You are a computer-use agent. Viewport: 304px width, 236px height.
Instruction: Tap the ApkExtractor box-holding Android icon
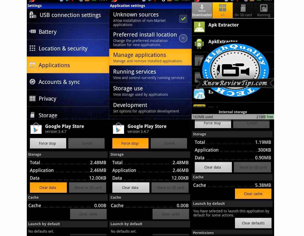[199, 44]
